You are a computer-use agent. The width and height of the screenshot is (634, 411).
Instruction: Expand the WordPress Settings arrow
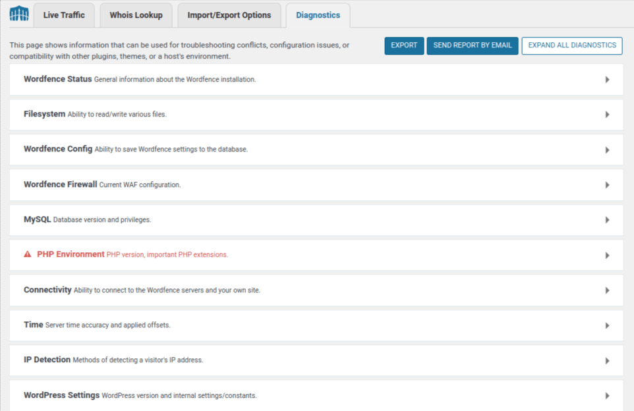607,396
